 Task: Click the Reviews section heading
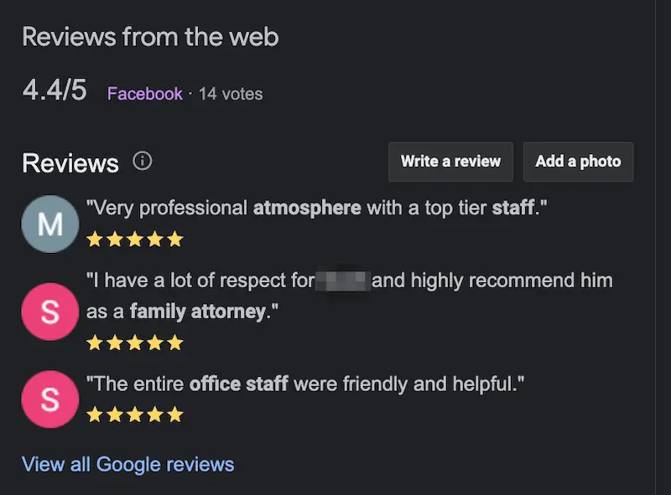[70, 162]
